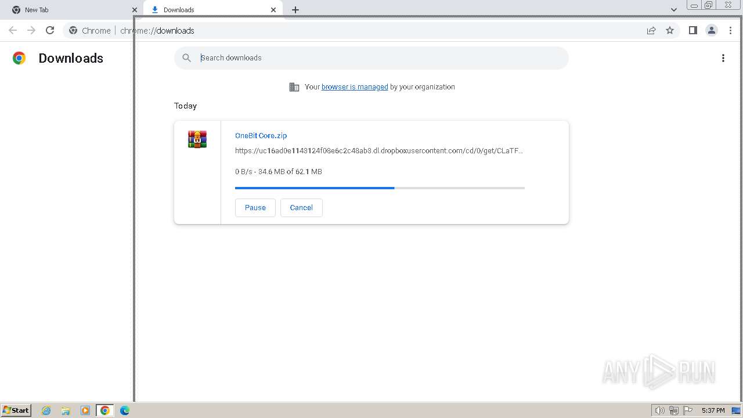The width and height of the screenshot is (743, 418).
Task: Open the network tray icon
Action: [x=674, y=410]
